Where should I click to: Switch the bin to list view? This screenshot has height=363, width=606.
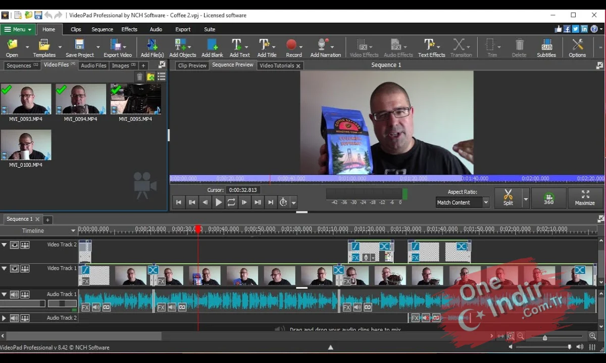pos(162,77)
